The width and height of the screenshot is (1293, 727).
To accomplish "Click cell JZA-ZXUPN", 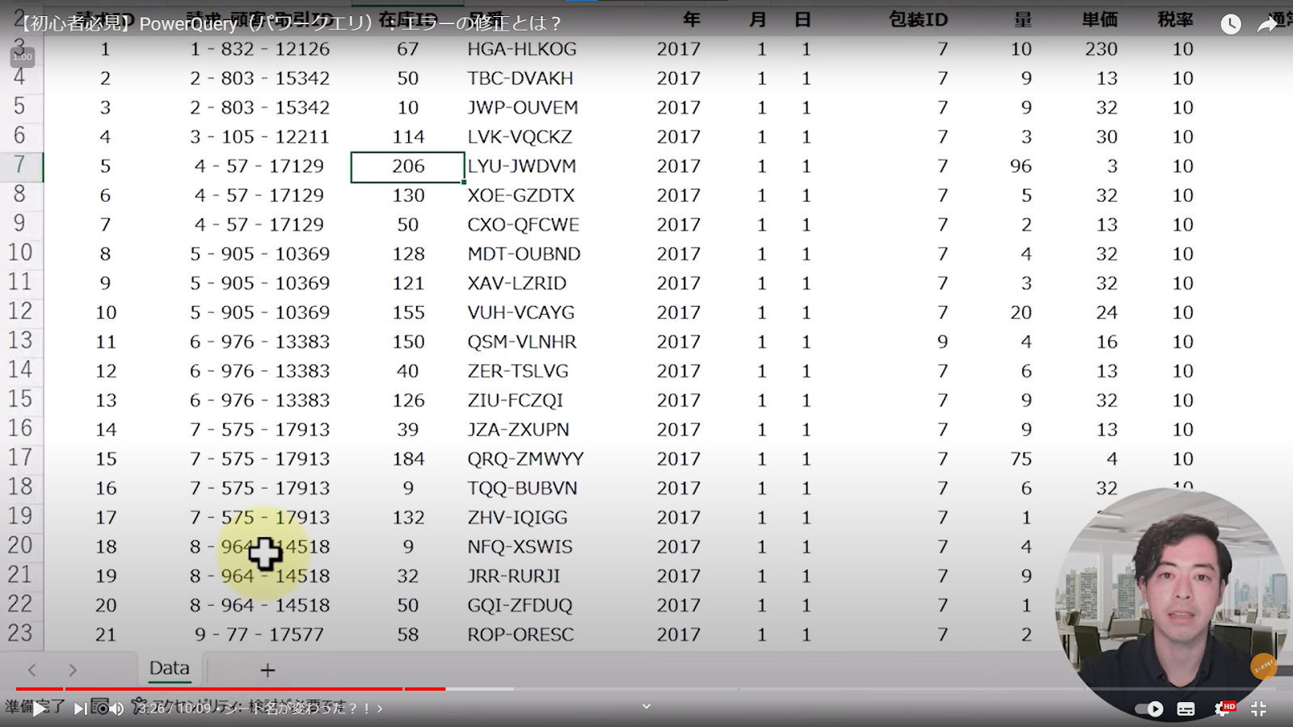I will (518, 430).
